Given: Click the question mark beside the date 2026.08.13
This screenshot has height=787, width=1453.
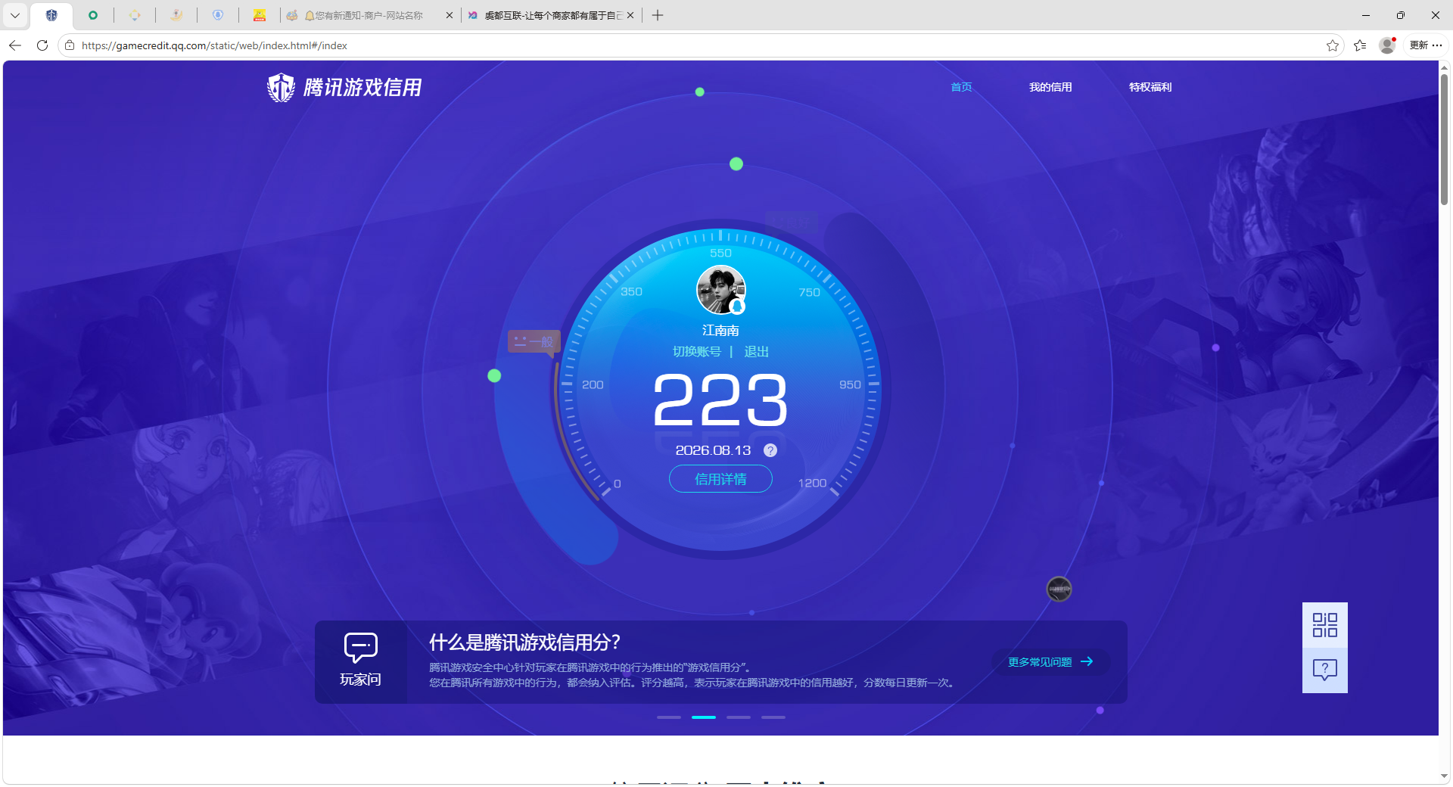Looking at the screenshot, I should (x=770, y=450).
